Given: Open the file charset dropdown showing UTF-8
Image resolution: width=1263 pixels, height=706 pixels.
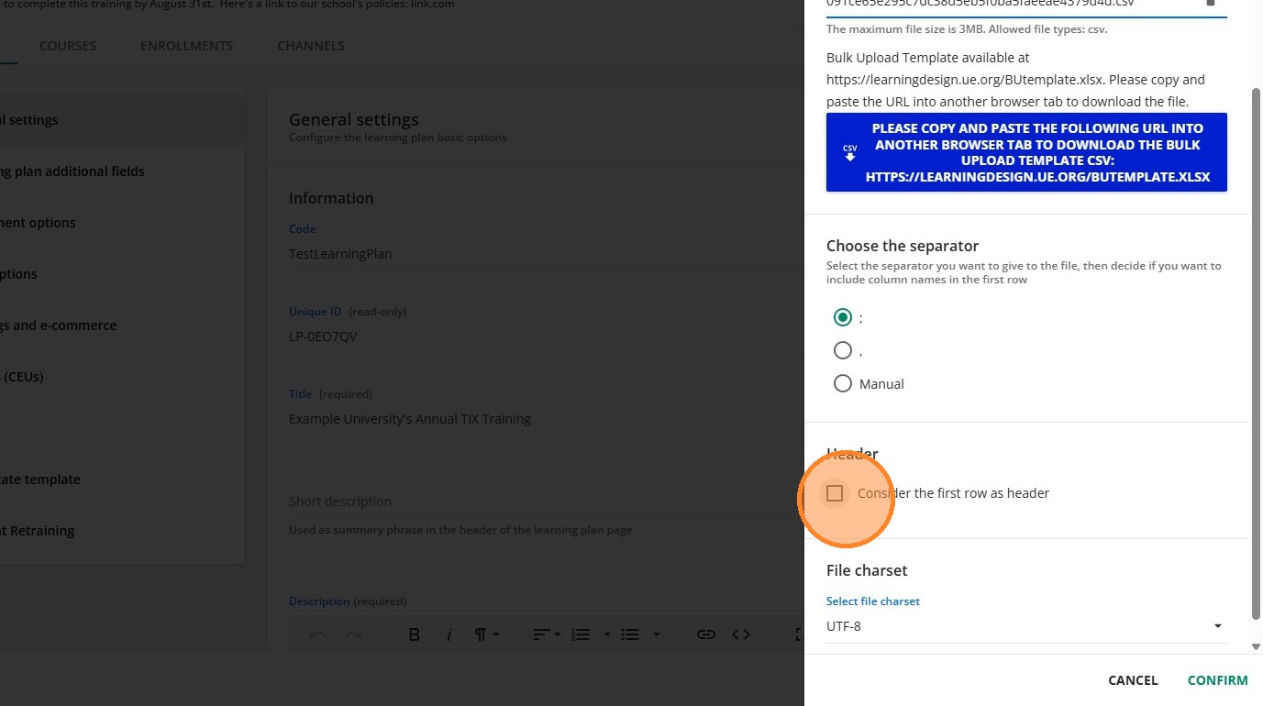Looking at the screenshot, I should [x=1026, y=626].
